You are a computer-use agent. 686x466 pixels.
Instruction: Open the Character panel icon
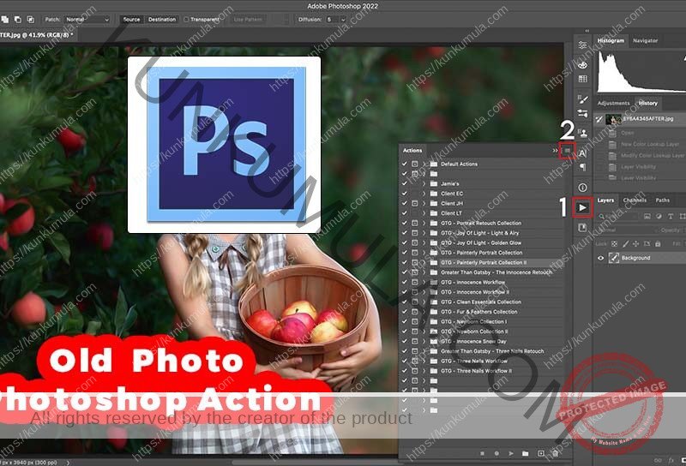(x=582, y=153)
